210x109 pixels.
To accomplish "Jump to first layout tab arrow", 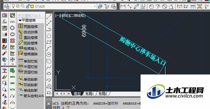I will click(56, 93).
